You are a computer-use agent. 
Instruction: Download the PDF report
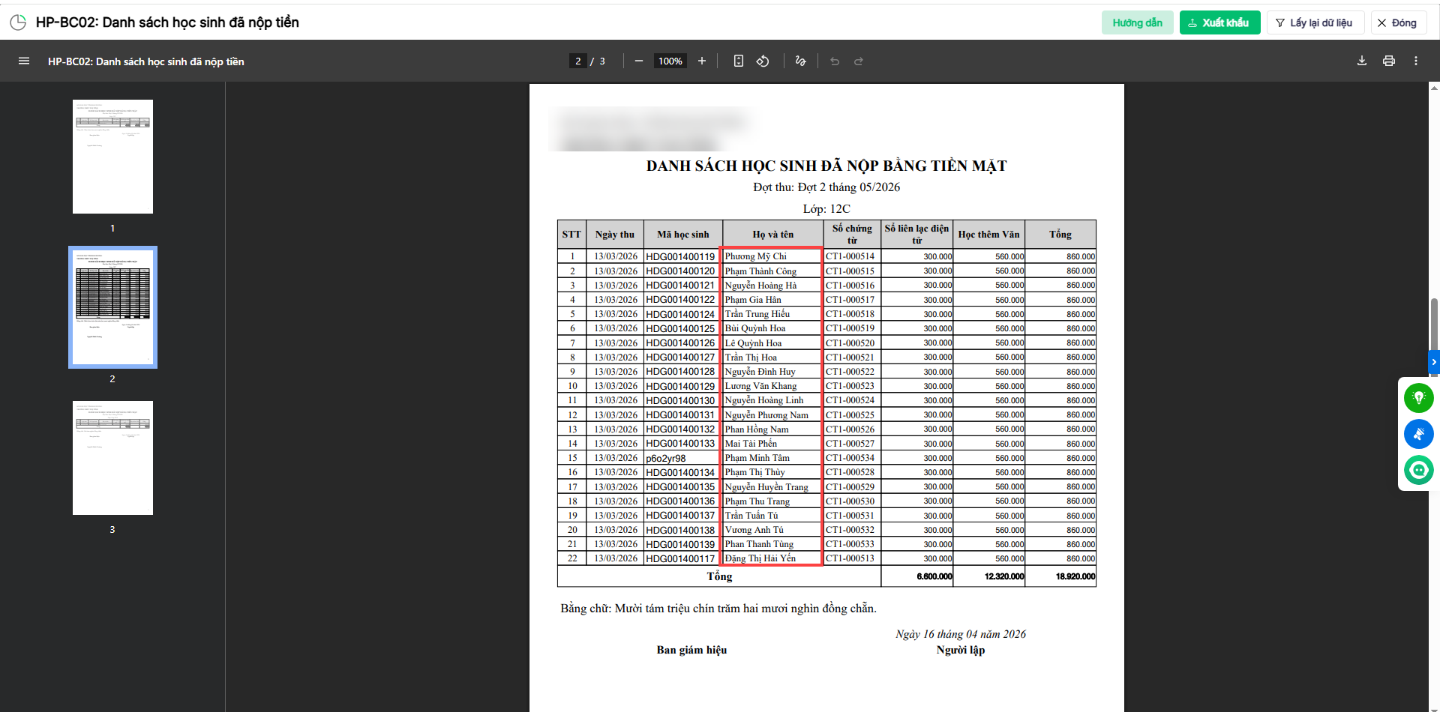tap(1362, 61)
